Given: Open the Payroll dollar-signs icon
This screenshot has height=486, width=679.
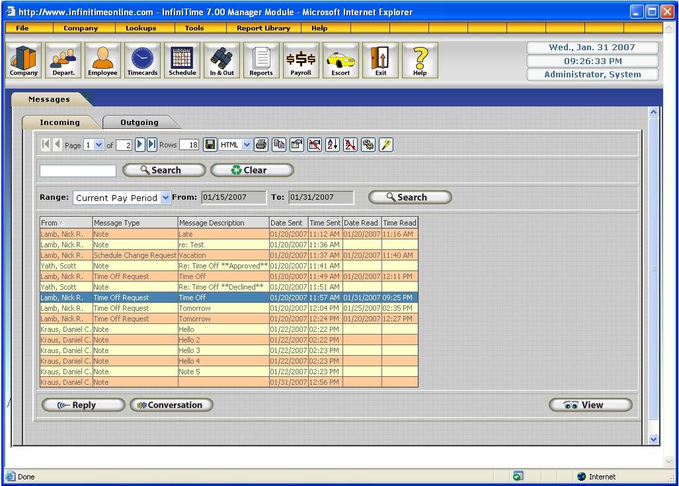Looking at the screenshot, I should pyautogui.click(x=301, y=60).
